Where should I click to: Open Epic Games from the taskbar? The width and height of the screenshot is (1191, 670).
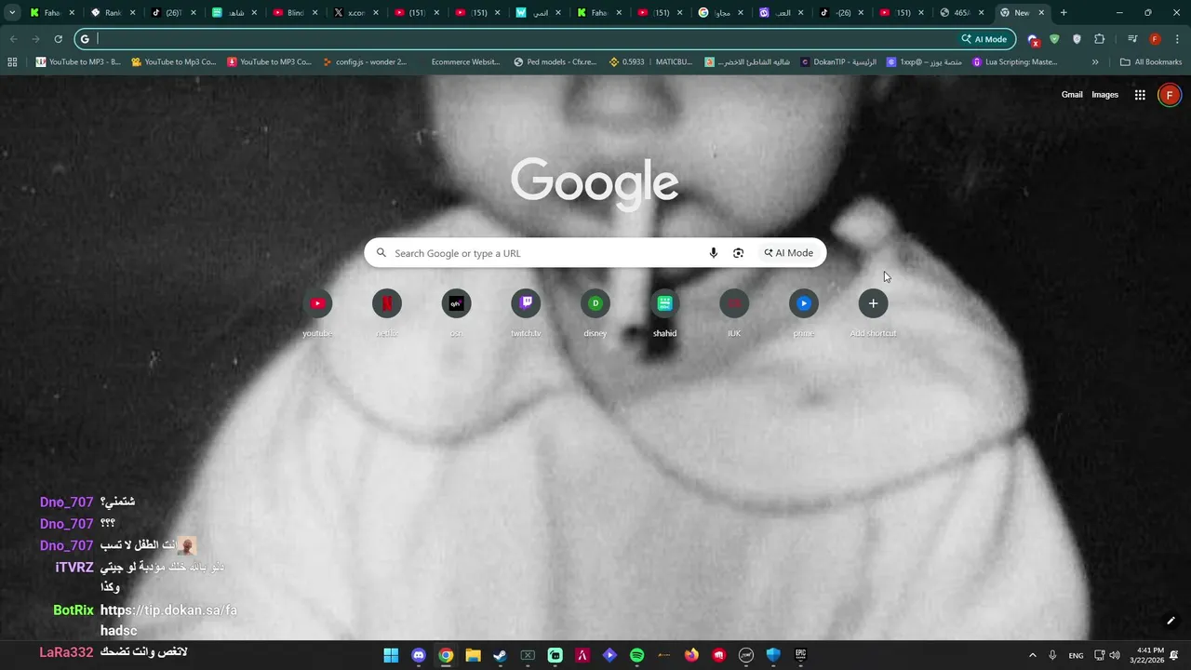point(800,655)
